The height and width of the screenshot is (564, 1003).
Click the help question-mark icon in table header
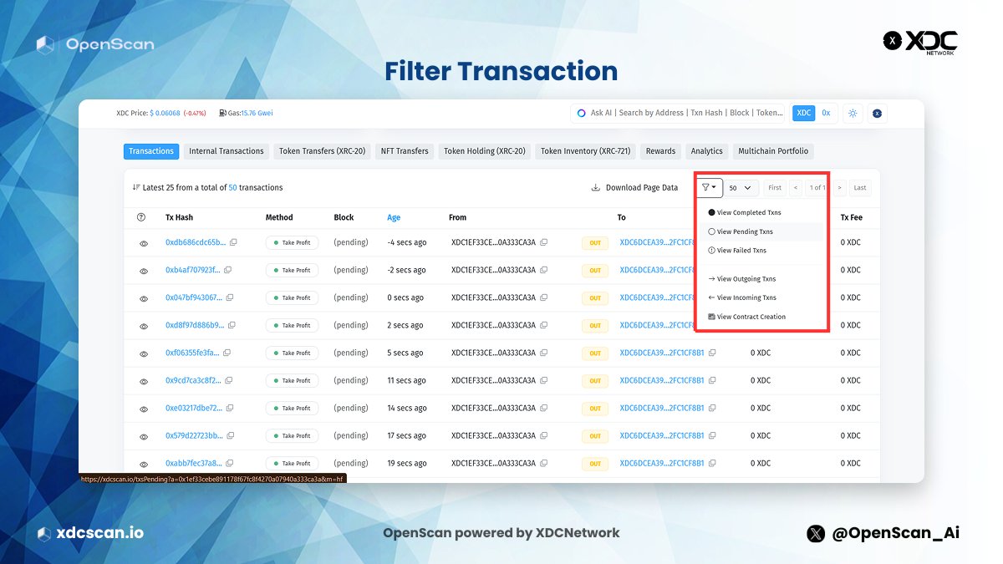141,217
